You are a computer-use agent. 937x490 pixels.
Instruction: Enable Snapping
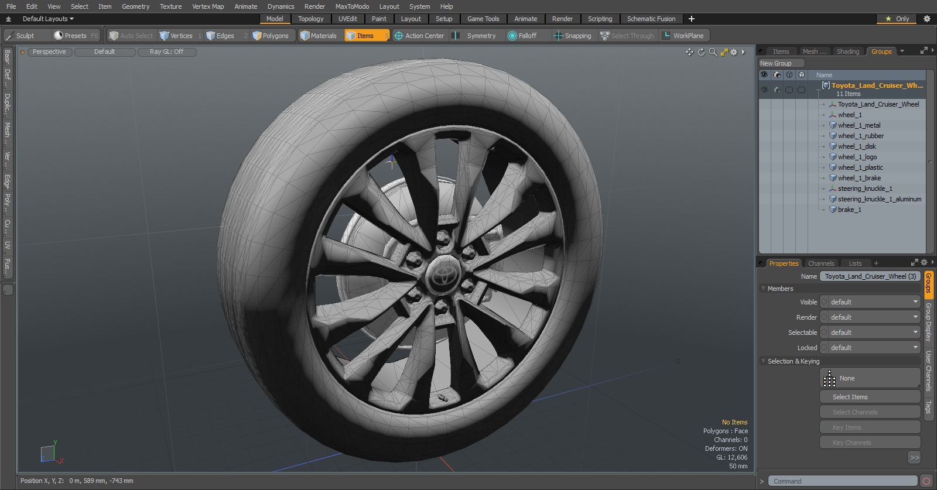[x=573, y=36]
